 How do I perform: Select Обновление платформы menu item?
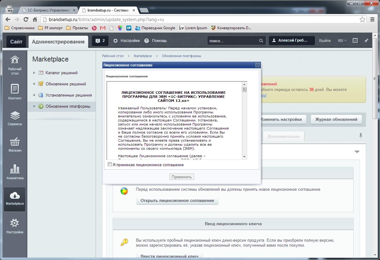[x=61, y=106]
